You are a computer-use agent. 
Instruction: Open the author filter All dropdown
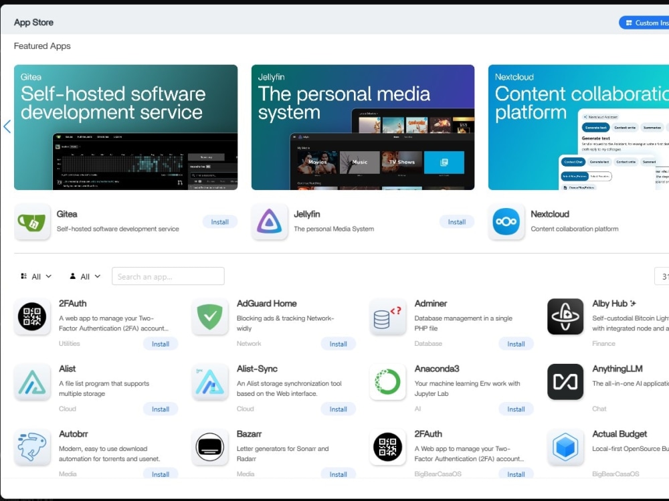pyautogui.click(x=85, y=276)
